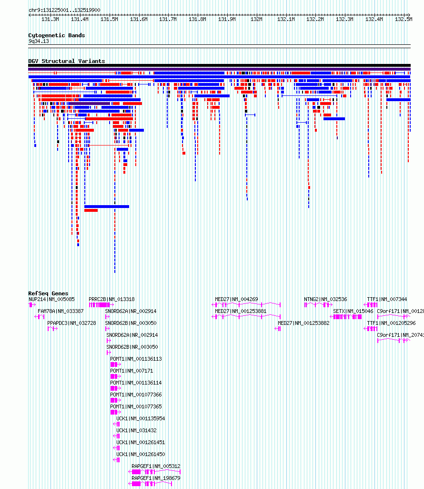
Task: Click the full-width black structural variant bar
Action: [x=219, y=65]
